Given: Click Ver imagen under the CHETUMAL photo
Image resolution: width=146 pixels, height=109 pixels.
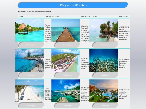Looking at the screenshot, I should pyautogui.click(x=105, y=45).
